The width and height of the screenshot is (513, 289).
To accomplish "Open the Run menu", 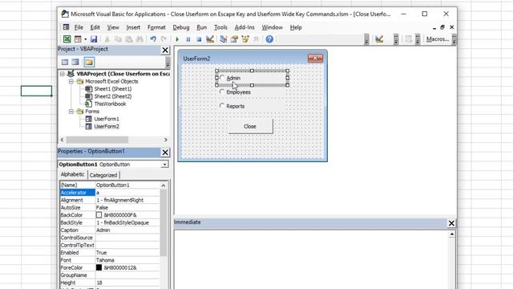I will click(x=201, y=27).
